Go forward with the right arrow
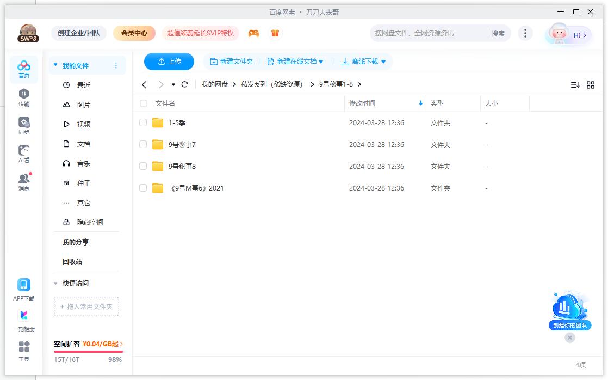This screenshot has height=380, width=608. coord(160,84)
